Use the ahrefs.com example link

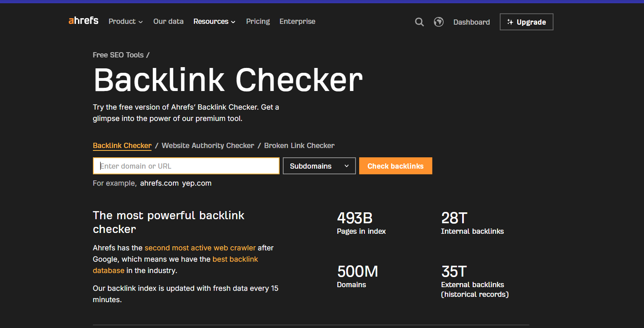[159, 183]
